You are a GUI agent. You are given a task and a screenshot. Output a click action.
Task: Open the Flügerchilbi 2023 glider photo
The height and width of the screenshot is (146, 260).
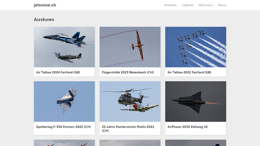(130, 47)
